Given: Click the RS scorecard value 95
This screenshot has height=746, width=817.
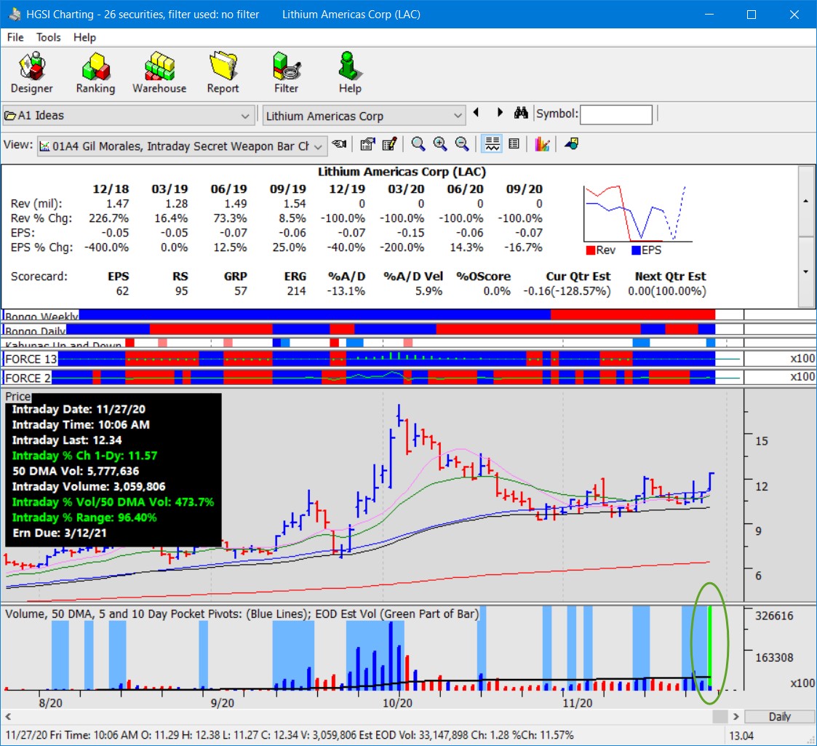Looking at the screenshot, I should point(181,291).
